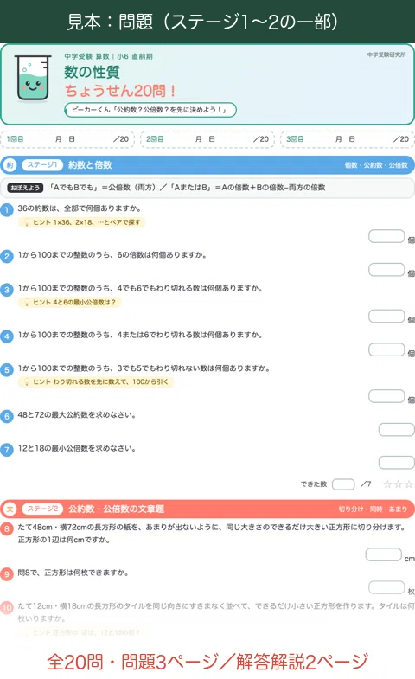Select orange question number 9 circle

point(7,574)
